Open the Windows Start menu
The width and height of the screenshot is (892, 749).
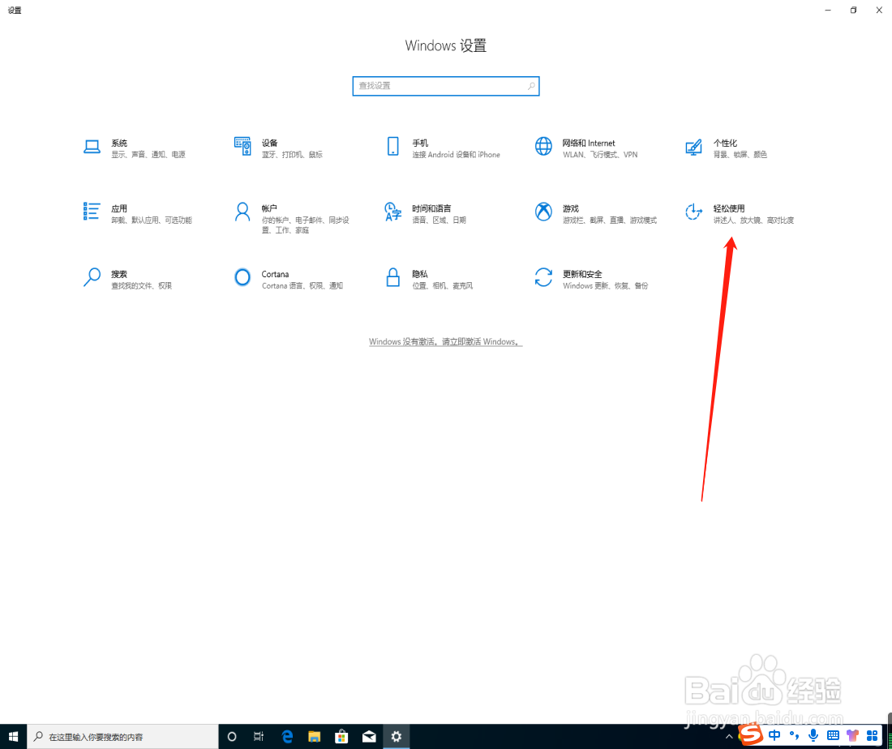[x=13, y=736]
